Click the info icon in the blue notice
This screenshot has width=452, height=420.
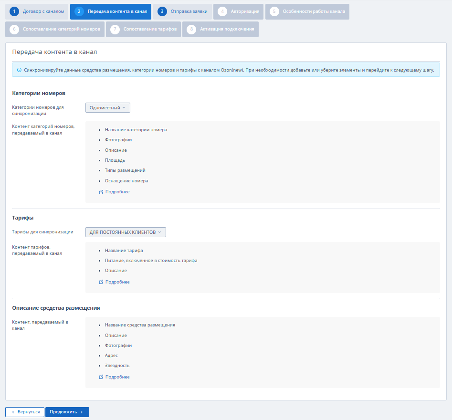(19, 70)
